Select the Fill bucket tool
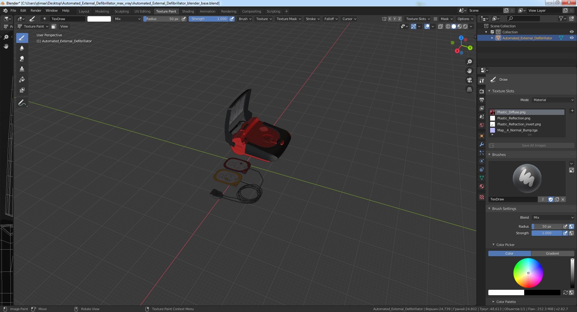The height and width of the screenshot is (312, 577). [x=22, y=79]
